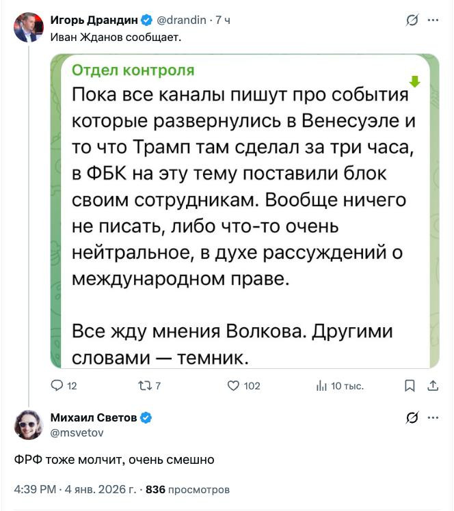Click the Игорь Драндин display name
The width and height of the screenshot is (454, 511).
point(94,20)
